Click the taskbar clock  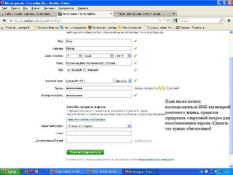[x=227, y=172]
